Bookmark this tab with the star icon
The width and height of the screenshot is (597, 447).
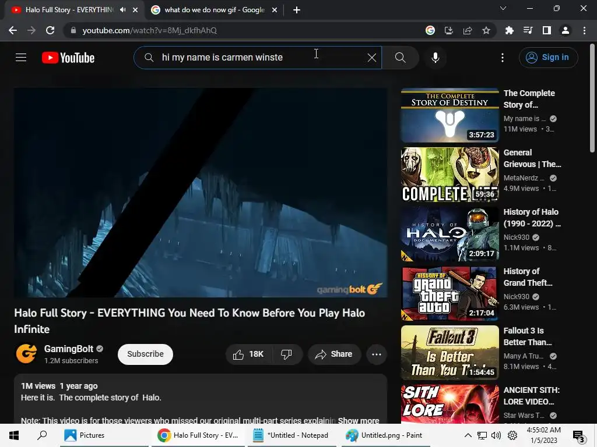tap(486, 30)
